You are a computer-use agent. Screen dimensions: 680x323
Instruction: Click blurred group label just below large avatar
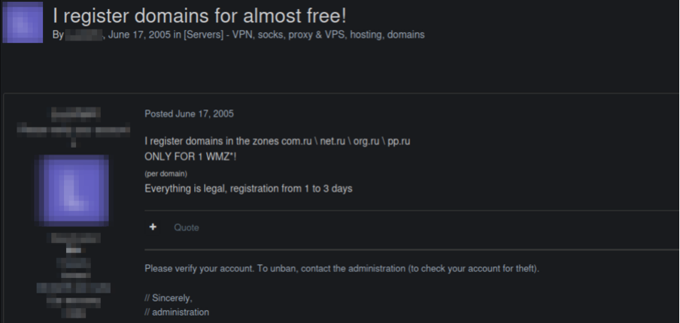(x=76, y=237)
